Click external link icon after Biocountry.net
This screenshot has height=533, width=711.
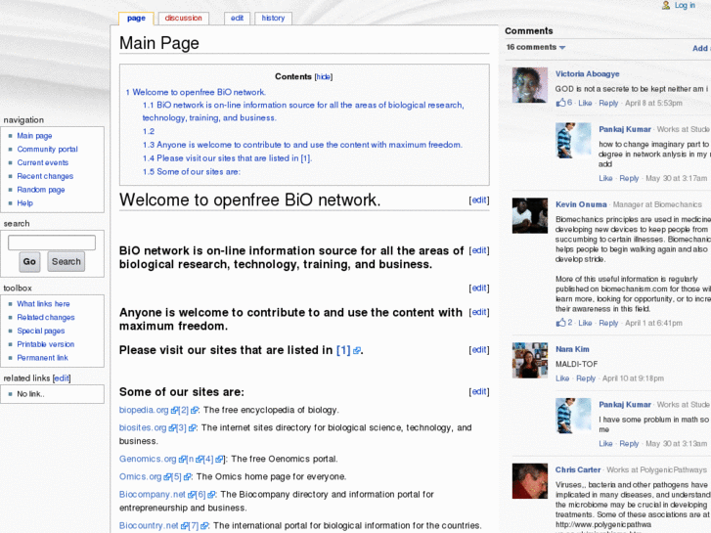(x=184, y=526)
